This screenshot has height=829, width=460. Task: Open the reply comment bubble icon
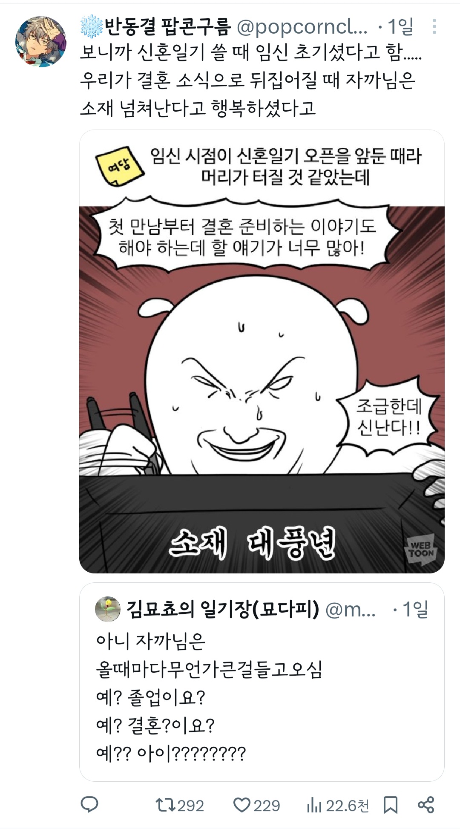(x=89, y=805)
